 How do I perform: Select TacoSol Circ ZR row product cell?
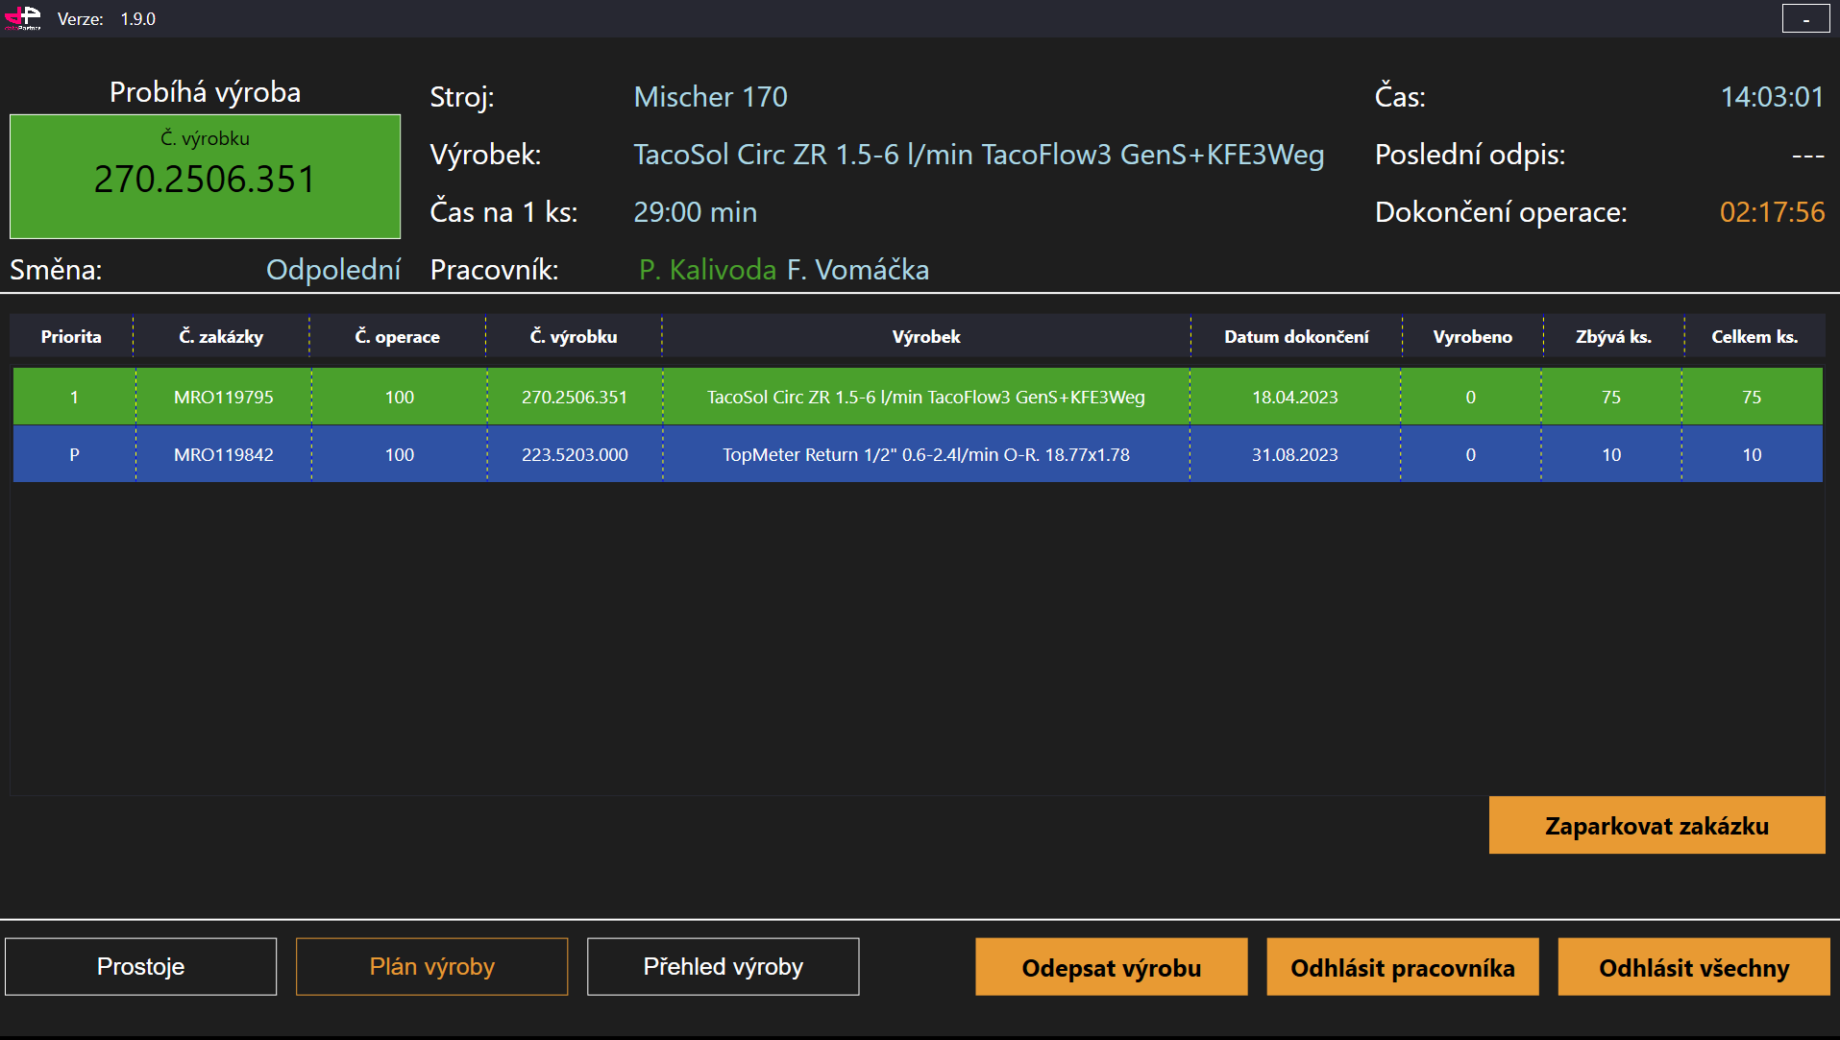coord(926,397)
